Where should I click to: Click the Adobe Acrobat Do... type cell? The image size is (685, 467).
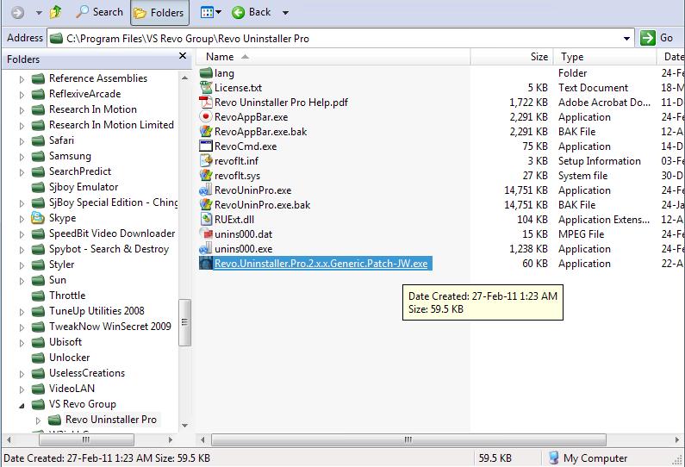click(x=604, y=103)
